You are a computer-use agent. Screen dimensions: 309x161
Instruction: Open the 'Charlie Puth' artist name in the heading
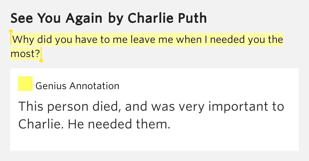(x=167, y=18)
